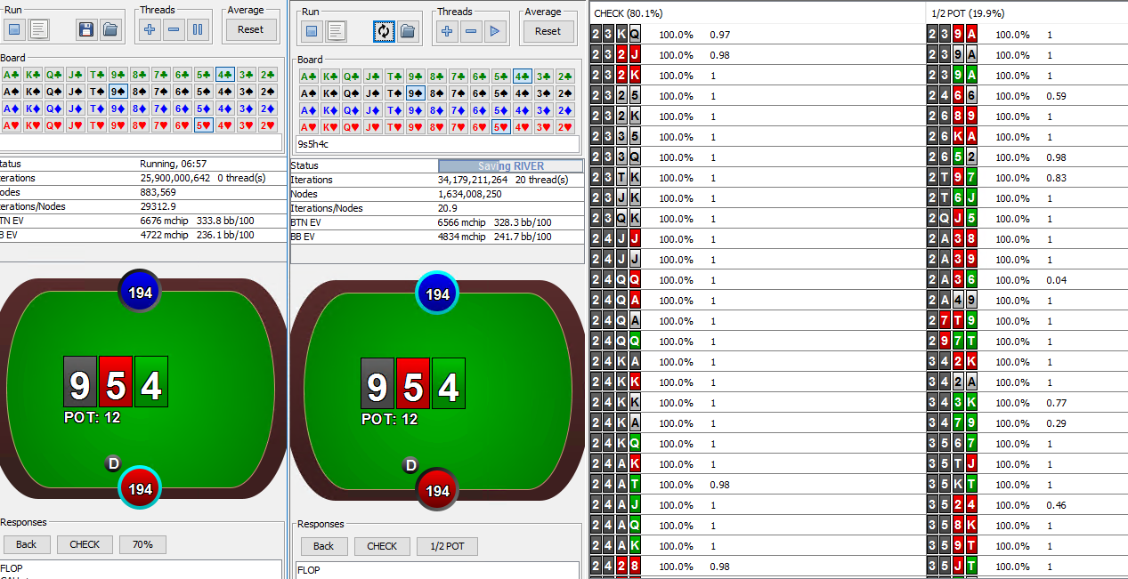Image resolution: width=1128 pixels, height=579 pixels.
Task: Click the dealer D chip in right window
Action: pos(410,464)
